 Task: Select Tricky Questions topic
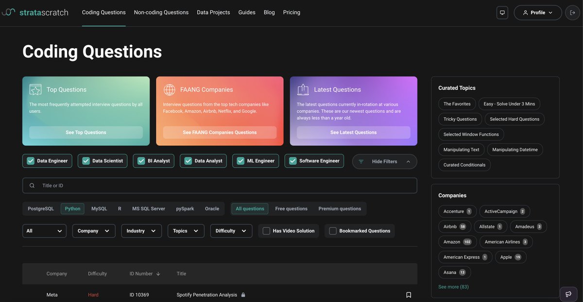[460, 119]
